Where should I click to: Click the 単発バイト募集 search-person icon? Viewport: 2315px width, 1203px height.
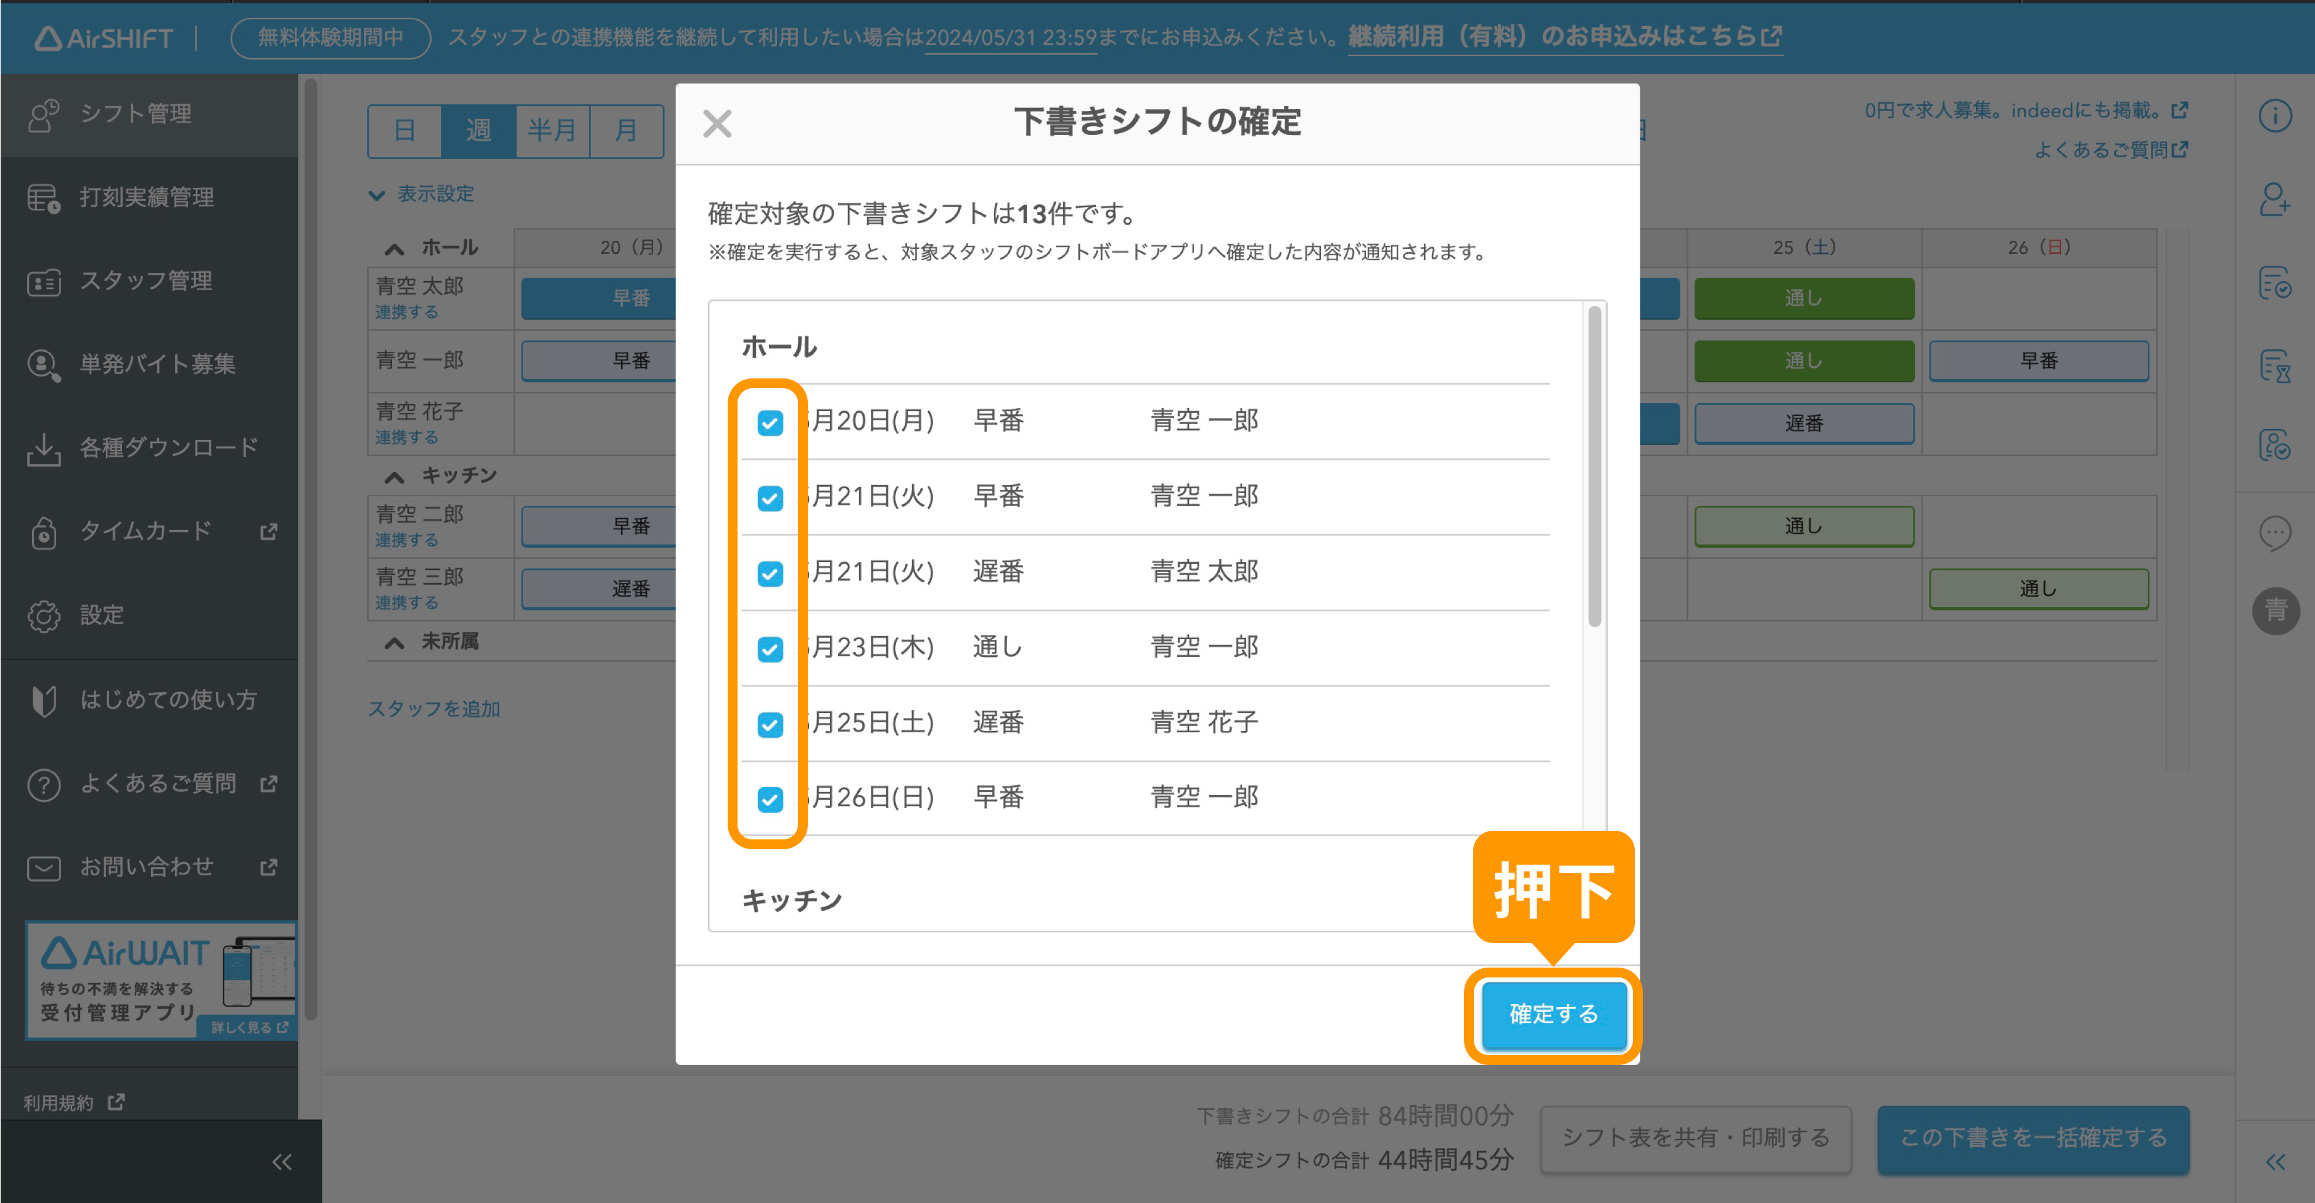[x=43, y=365]
